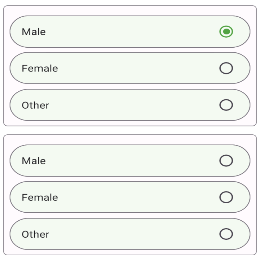Tap the middle of the checked Male option row
This screenshot has height=260, width=260.
click(x=130, y=32)
